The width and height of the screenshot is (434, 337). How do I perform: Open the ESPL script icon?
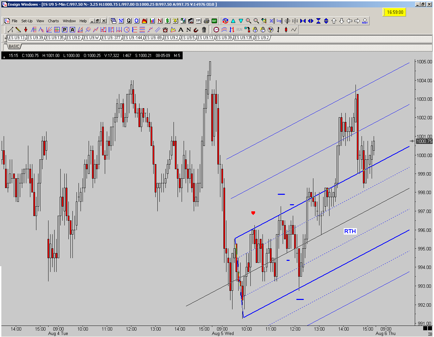[198, 21]
